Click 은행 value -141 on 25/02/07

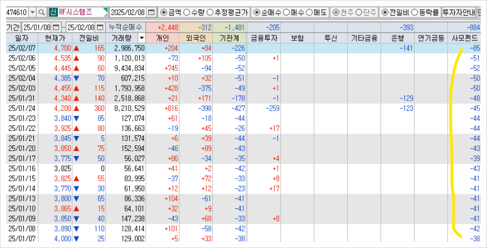tap(406, 48)
